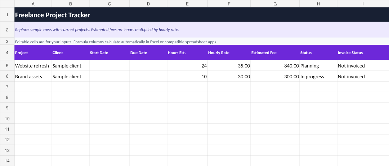Select the hours value 10
Screen dimensions: 389x166
pyautogui.click(x=187, y=76)
